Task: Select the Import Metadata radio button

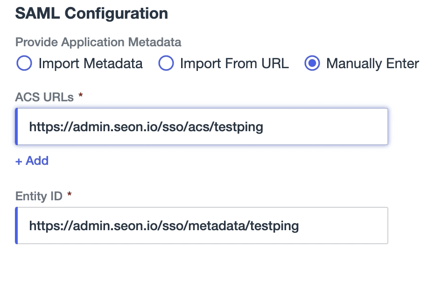Action: (x=24, y=63)
